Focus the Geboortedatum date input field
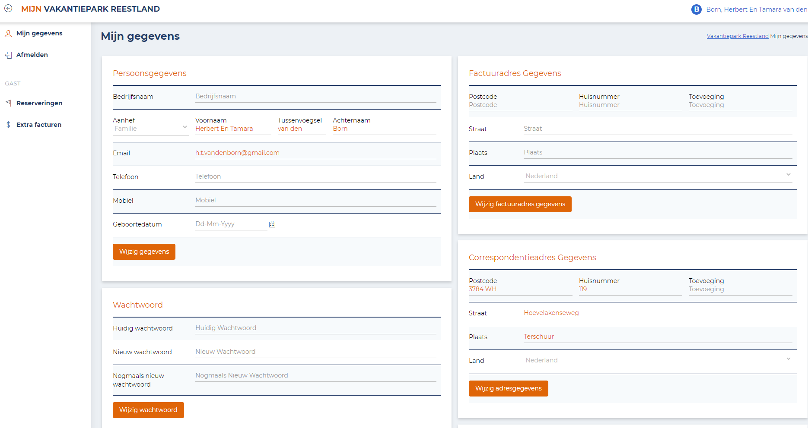The width and height of the screenshot is (808, 428). [x=231, y=224]
